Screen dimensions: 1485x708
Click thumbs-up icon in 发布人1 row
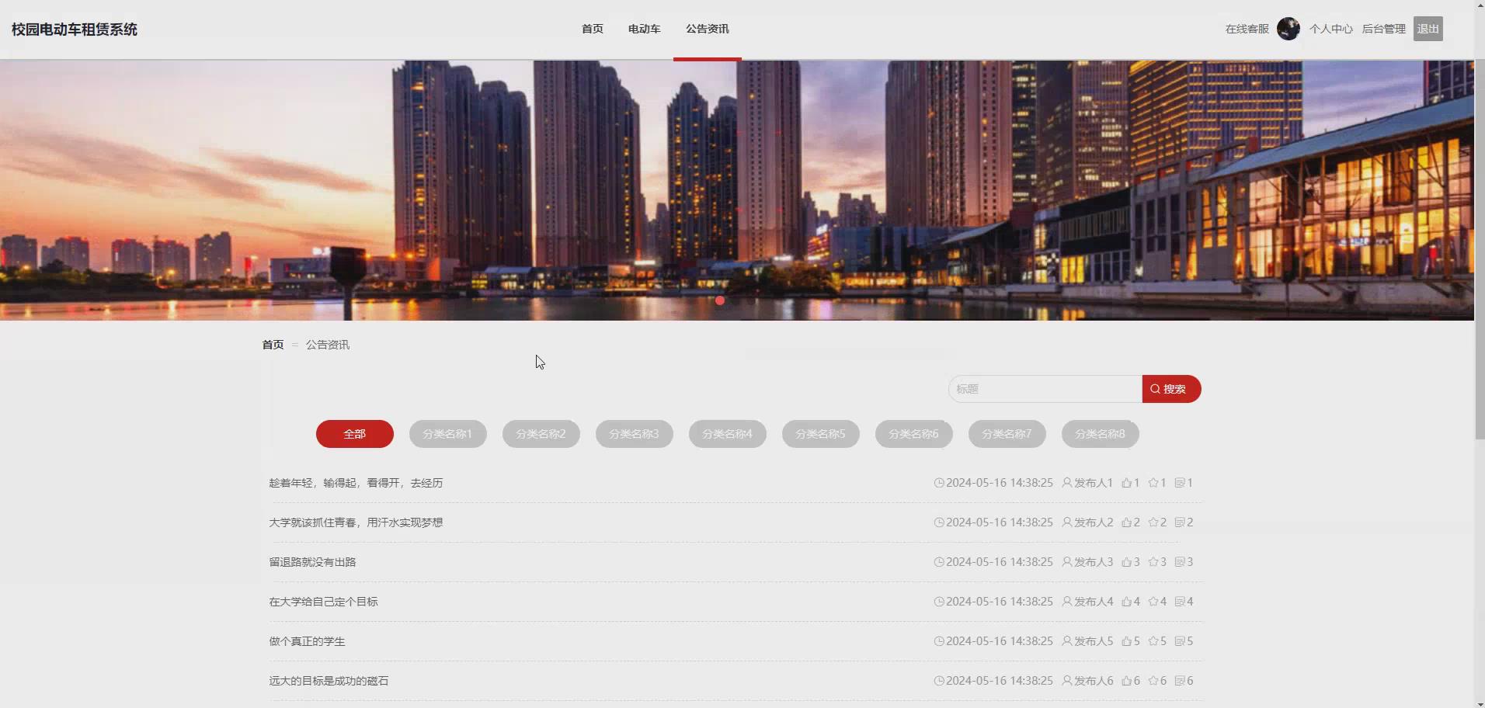click(1126, 483)
